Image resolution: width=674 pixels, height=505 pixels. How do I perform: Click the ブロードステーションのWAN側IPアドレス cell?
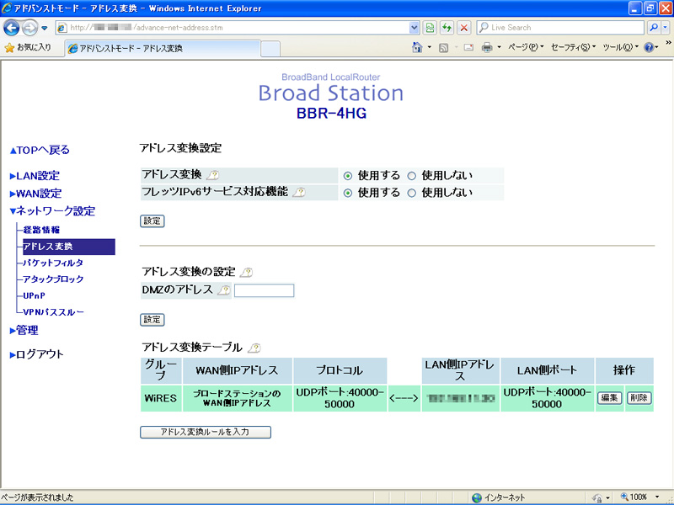point(238,398)
